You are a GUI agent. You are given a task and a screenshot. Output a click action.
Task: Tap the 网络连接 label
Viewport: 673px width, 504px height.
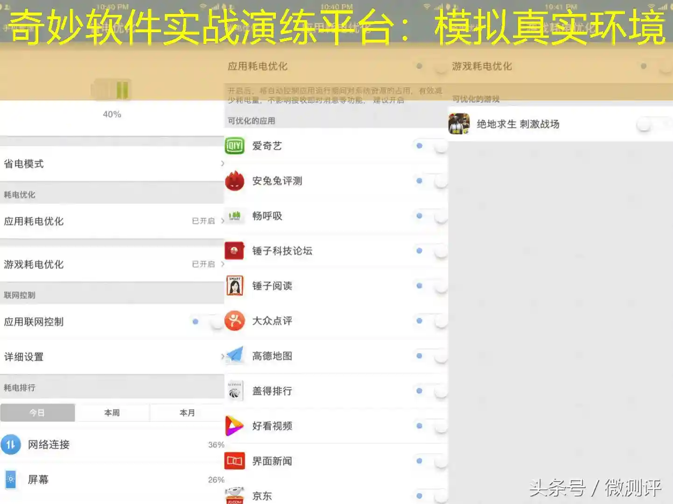coord(49,445)
